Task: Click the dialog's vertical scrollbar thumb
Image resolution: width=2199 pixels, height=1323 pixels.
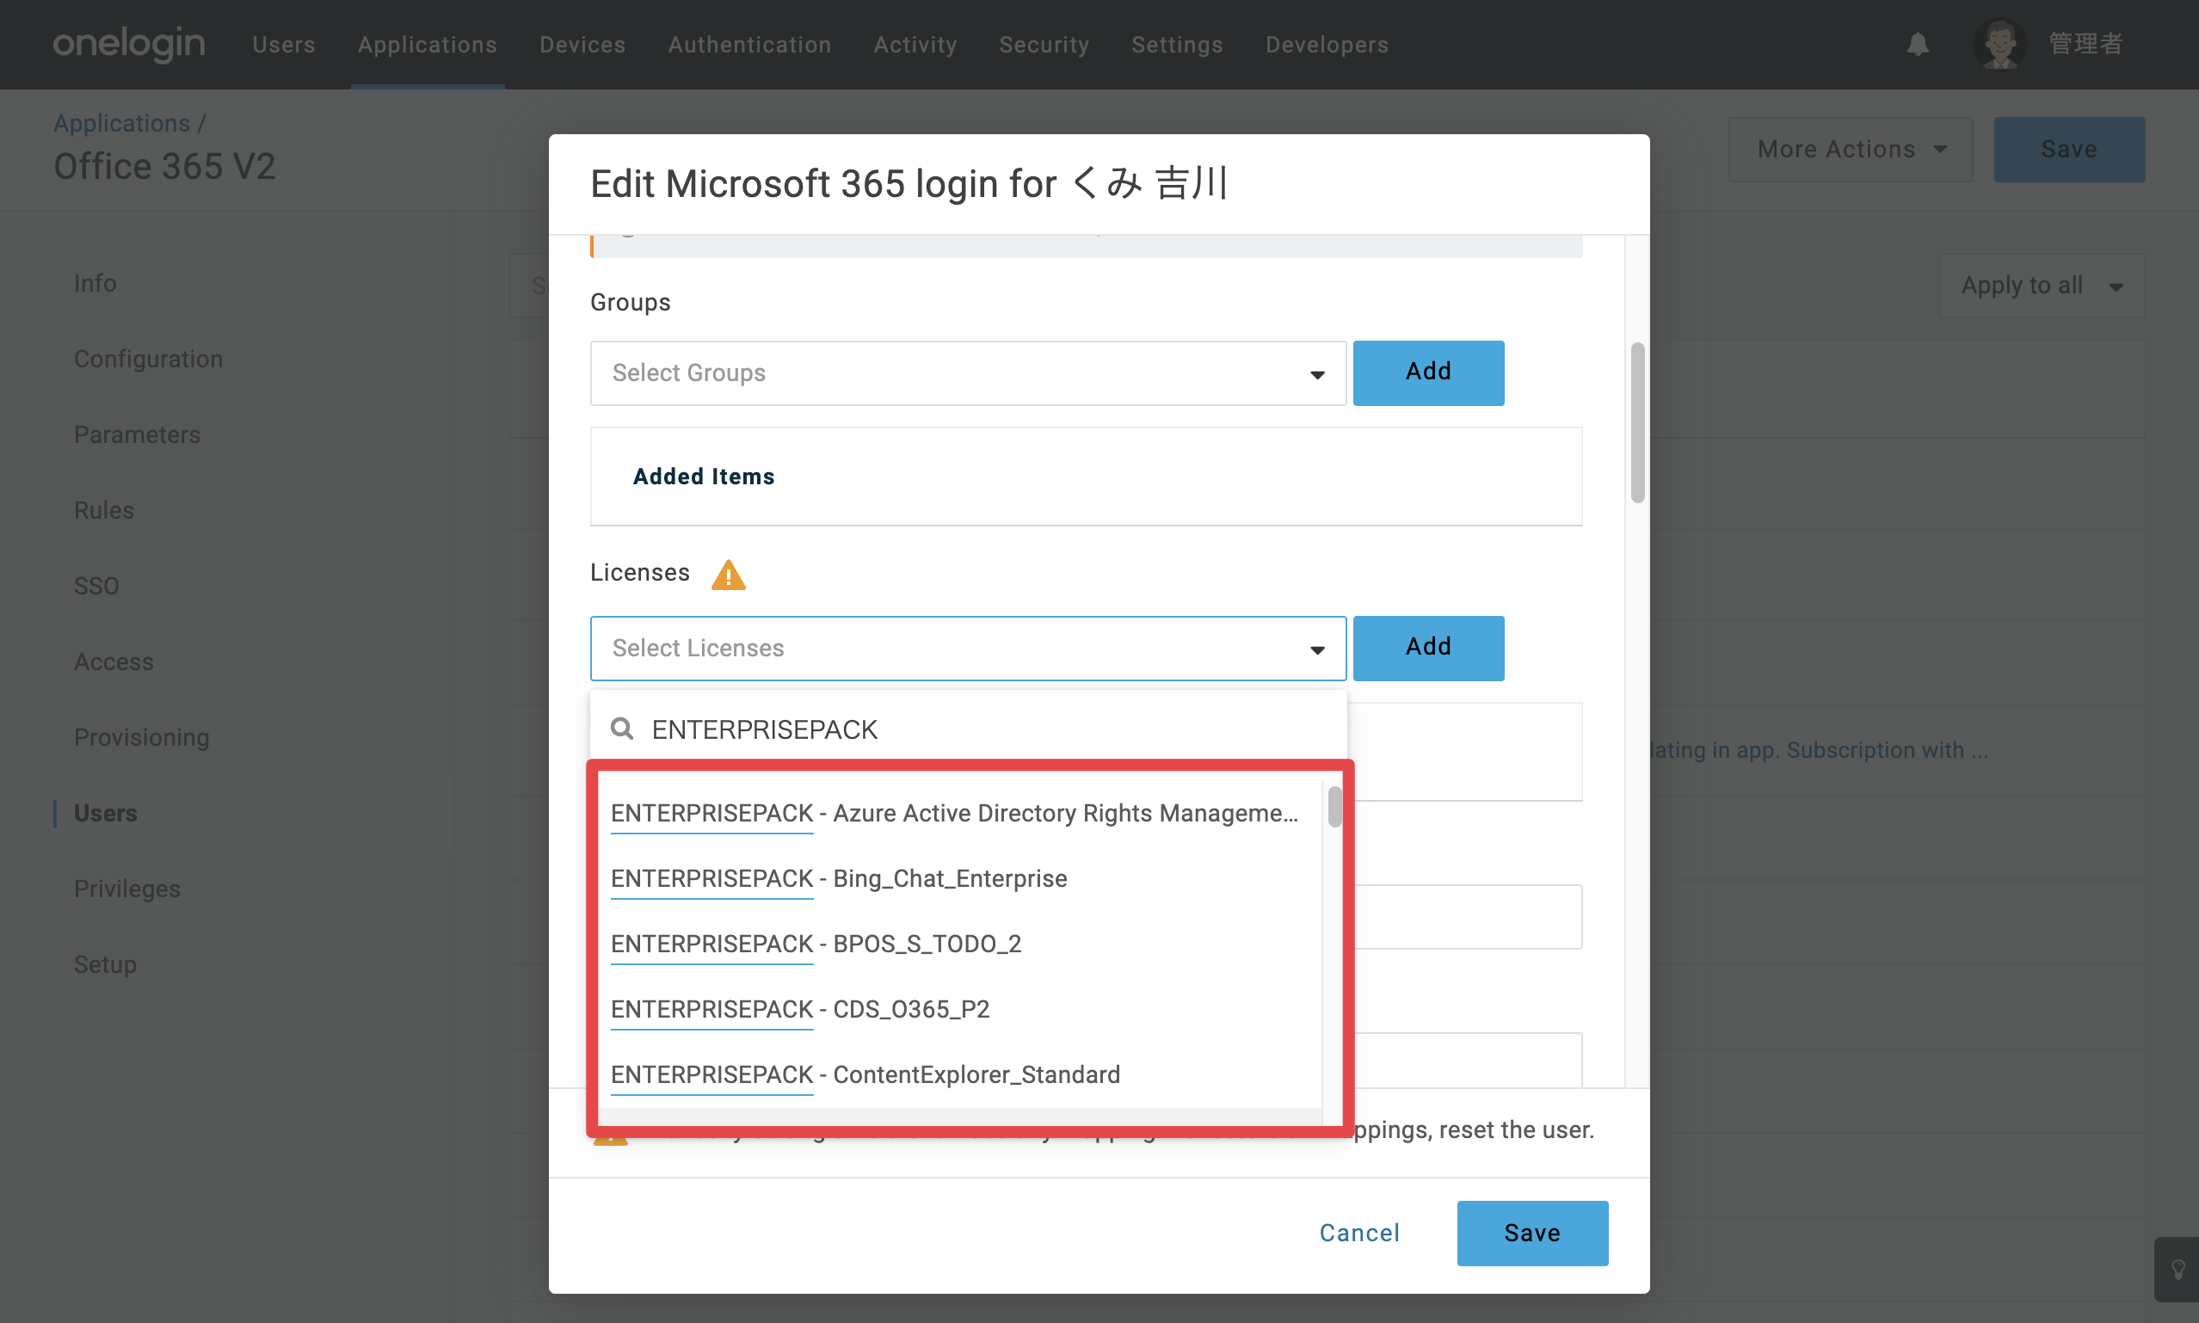Action: coord(1636,422)
